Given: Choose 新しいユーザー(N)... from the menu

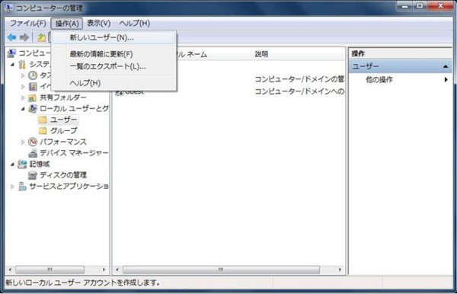Looking at the screenshot, I should click(x=114, y=37).
